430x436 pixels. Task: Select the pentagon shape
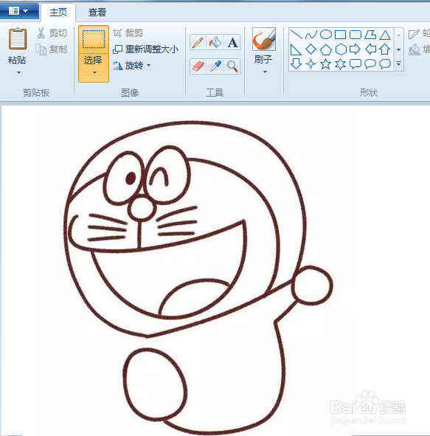[326, 49]
